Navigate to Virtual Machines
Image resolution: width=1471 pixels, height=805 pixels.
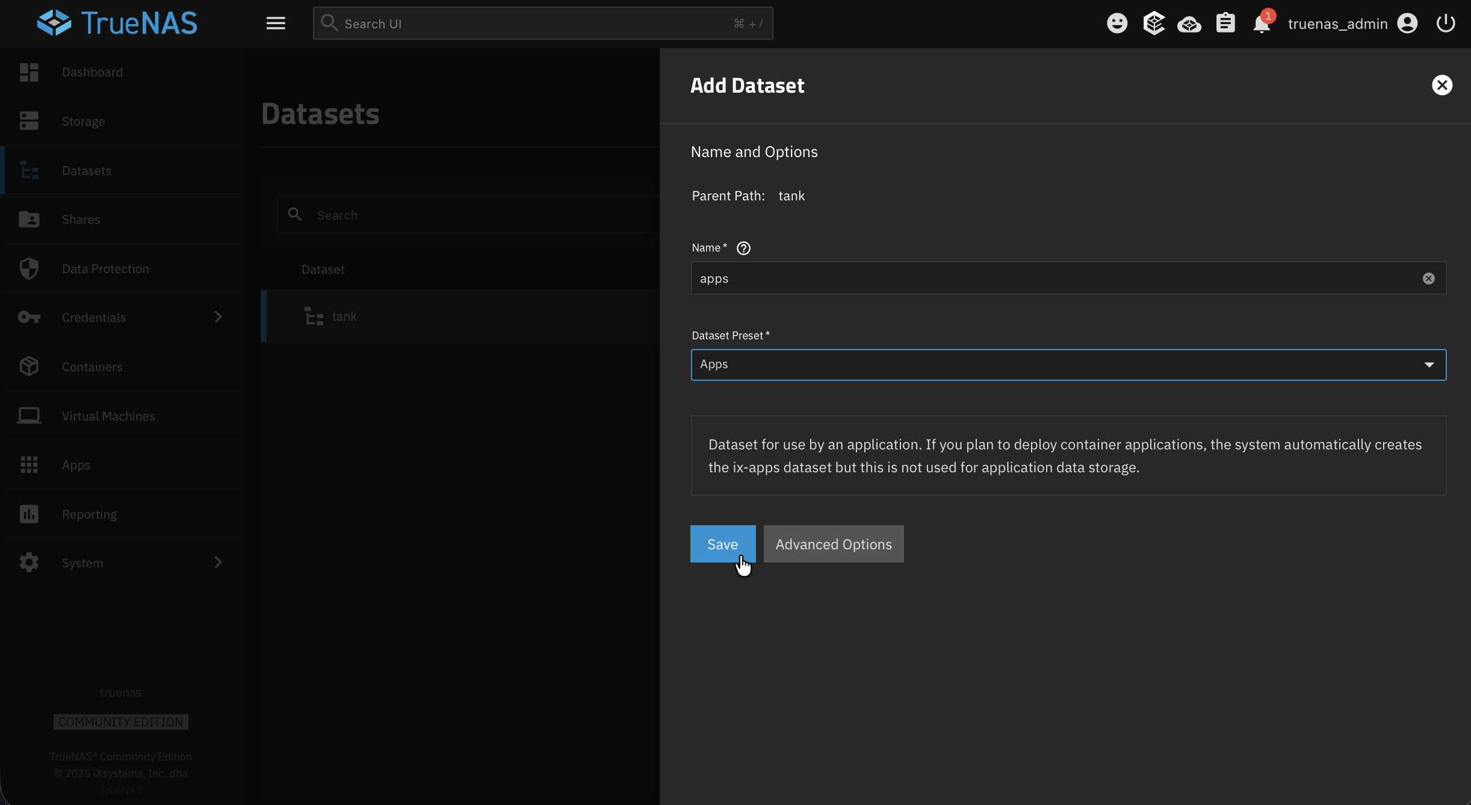pyautogui.click(x=108, y=416)
